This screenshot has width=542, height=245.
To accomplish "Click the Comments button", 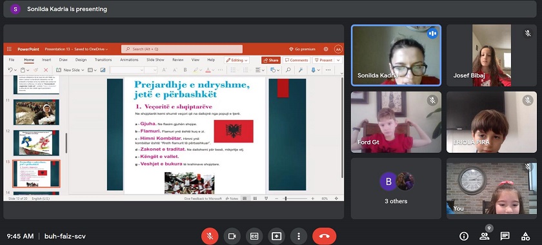I will [297, 60].
